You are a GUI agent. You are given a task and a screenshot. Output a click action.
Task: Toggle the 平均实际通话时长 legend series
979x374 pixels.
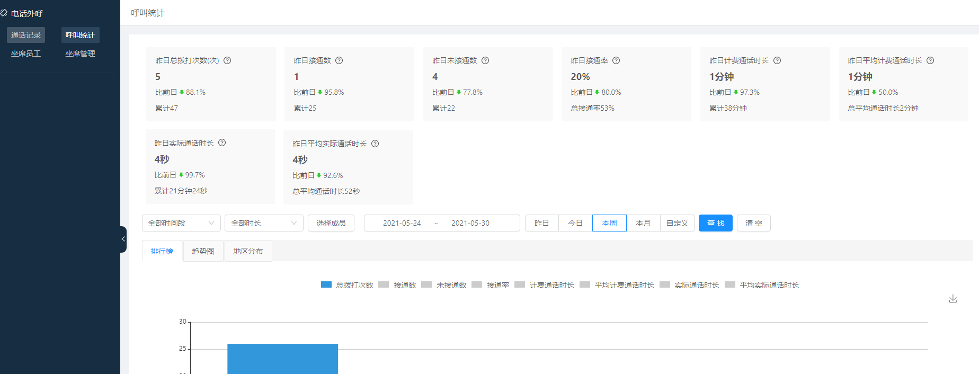[762, 285]
